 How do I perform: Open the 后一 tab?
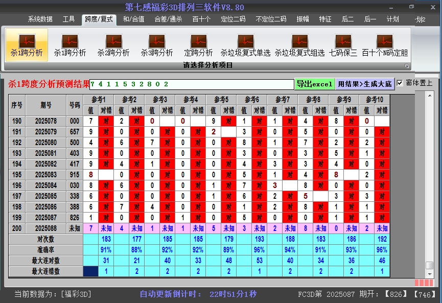(370, 19)
